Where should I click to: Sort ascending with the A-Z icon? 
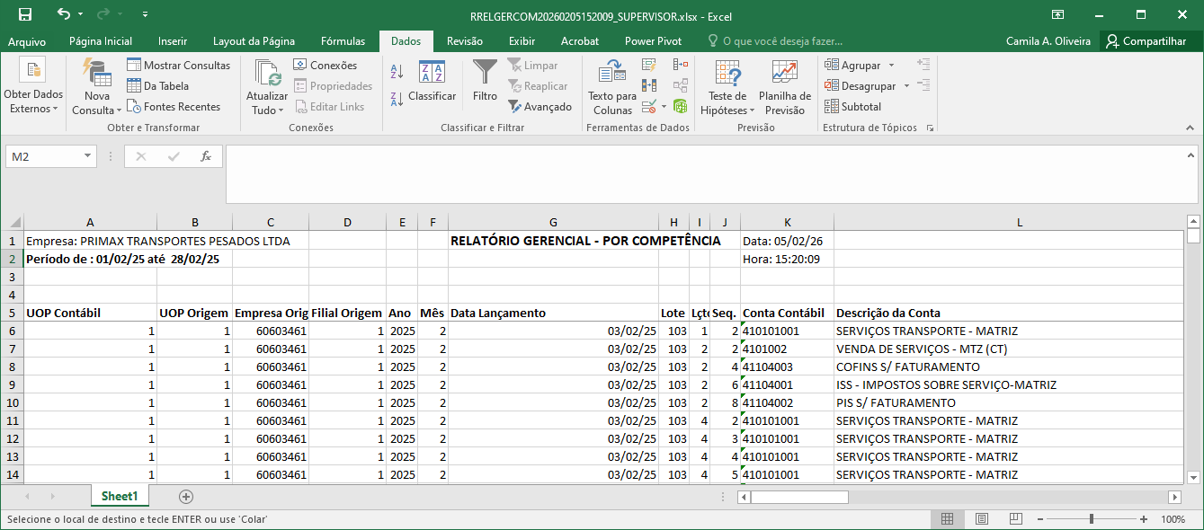(x=397, y=72)
